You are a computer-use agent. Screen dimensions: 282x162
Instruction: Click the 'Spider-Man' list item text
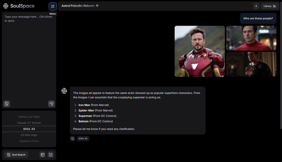coord(95,110)
